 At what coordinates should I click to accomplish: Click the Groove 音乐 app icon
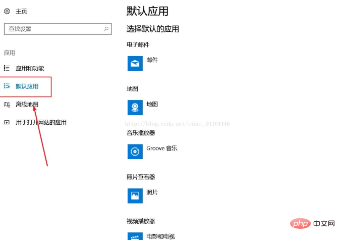click(135, 152)
